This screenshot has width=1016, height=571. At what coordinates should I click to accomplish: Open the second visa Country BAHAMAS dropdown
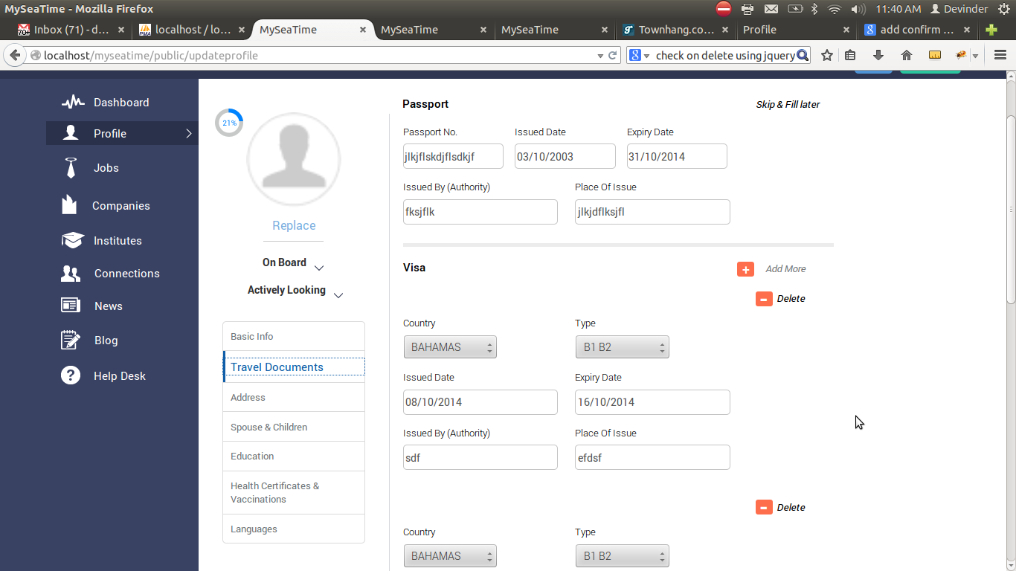pos(450,556)
